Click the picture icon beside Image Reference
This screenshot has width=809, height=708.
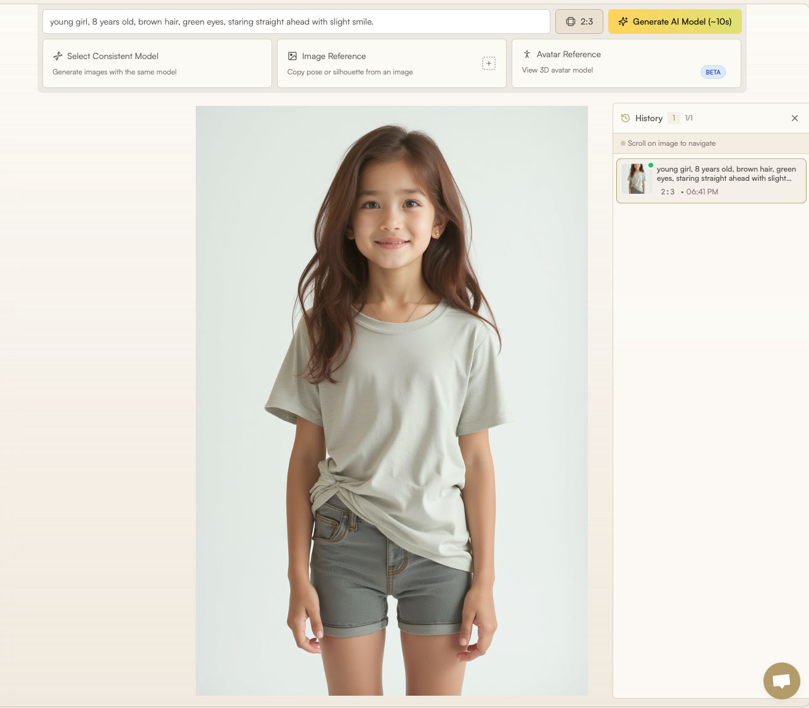click(x=292, y=56)
